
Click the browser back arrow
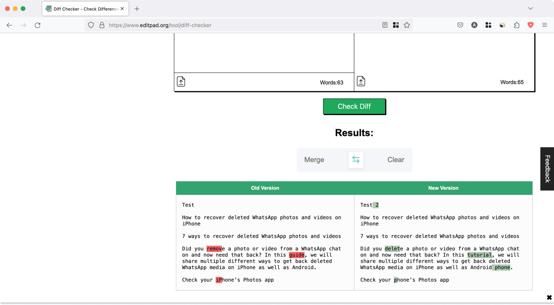[x=9, y=25]
